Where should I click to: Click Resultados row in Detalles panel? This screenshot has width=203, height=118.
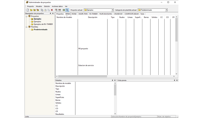pos(60,114)
